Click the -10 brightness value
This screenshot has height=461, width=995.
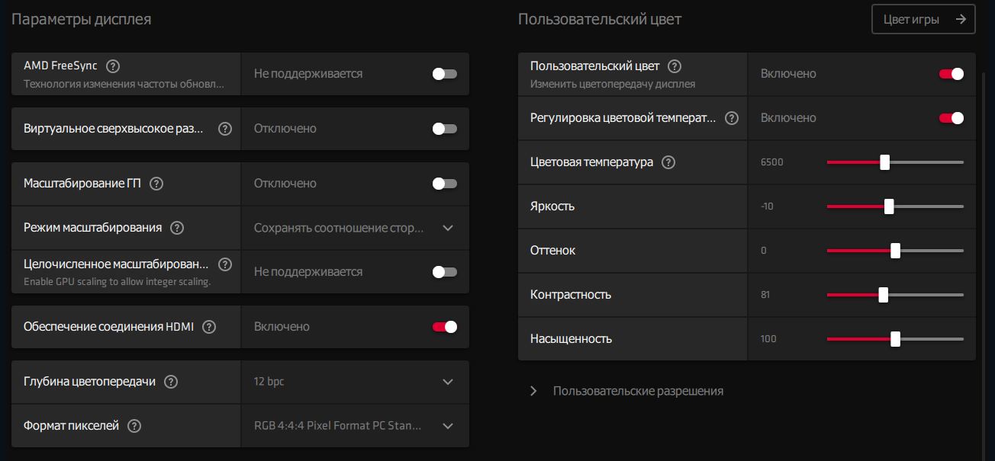point(767,206)
